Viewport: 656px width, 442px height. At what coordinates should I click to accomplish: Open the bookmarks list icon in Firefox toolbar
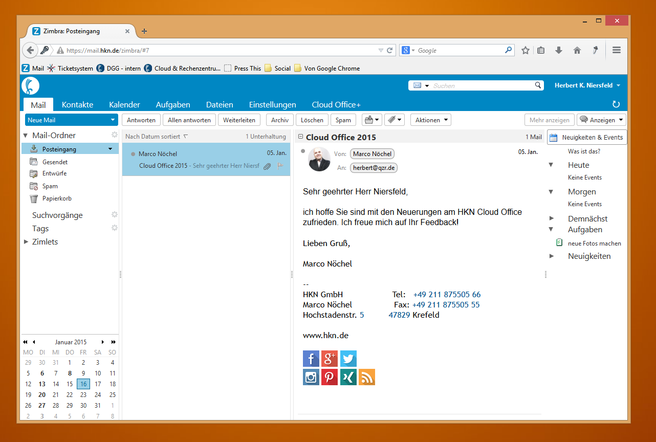541,50
